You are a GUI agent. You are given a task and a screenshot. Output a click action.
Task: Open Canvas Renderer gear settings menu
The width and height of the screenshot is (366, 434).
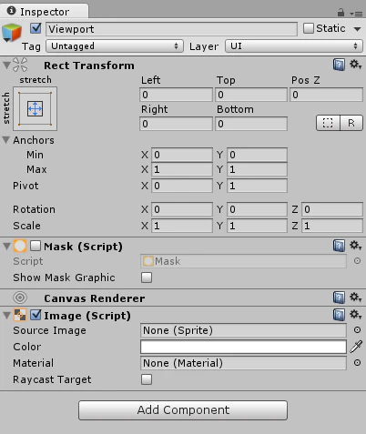pos(355,298)
